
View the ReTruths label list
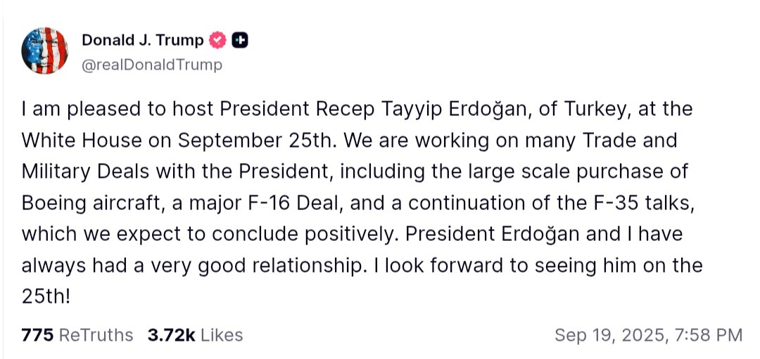[x=96, y=335]
